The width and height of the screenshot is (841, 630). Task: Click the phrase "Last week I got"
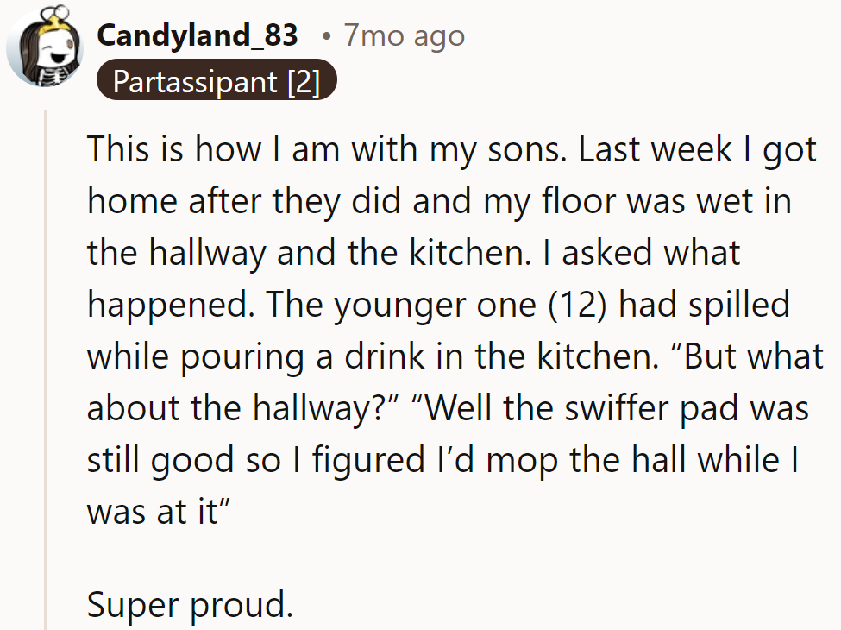click(697, 150)
